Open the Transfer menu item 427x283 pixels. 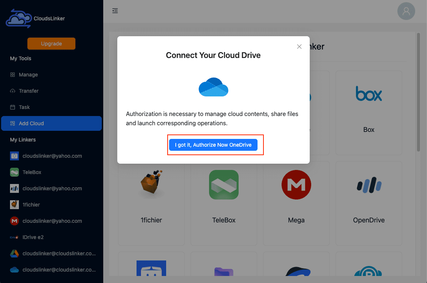point(51,91)
